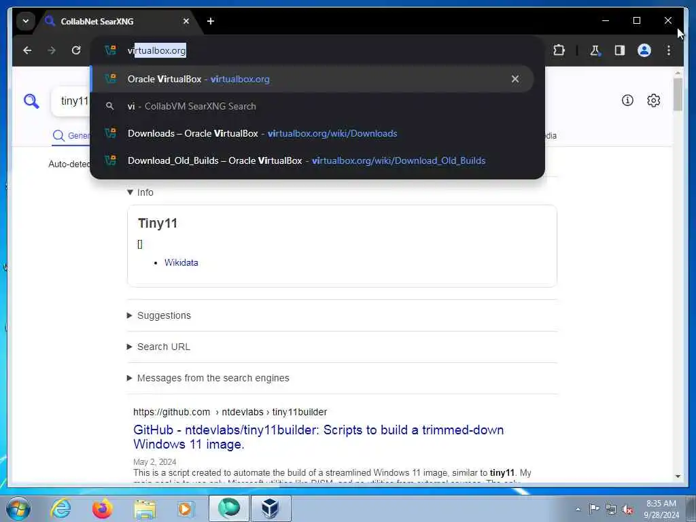
Task: Open the muted volume tray icon
Action: coord(627,509)
